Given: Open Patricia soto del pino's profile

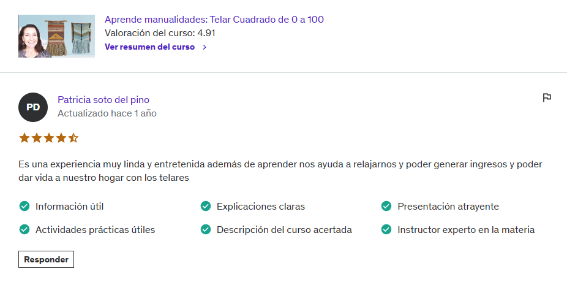Looking at the screenshot, I should click(103, 100).
